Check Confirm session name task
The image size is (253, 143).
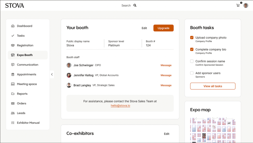(192, 61)
